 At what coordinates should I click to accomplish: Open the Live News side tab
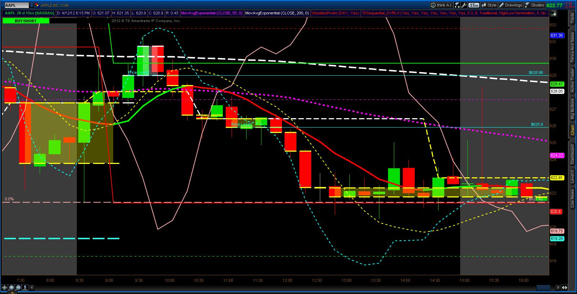572,199
